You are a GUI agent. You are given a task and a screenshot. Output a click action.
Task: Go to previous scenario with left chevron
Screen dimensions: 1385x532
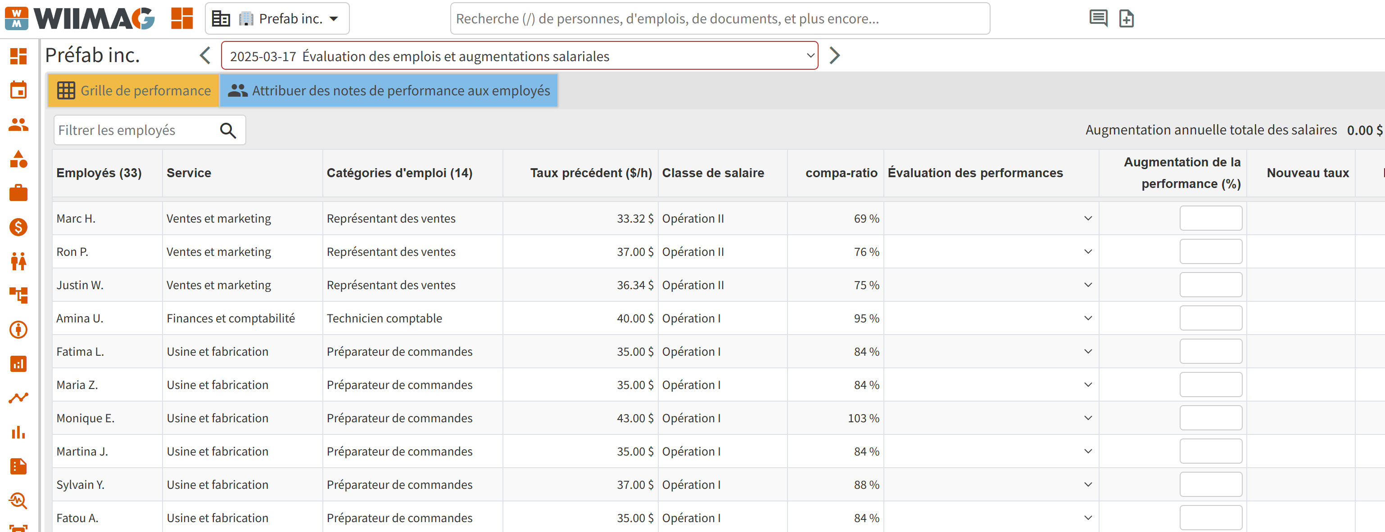[x=205, y=55]
